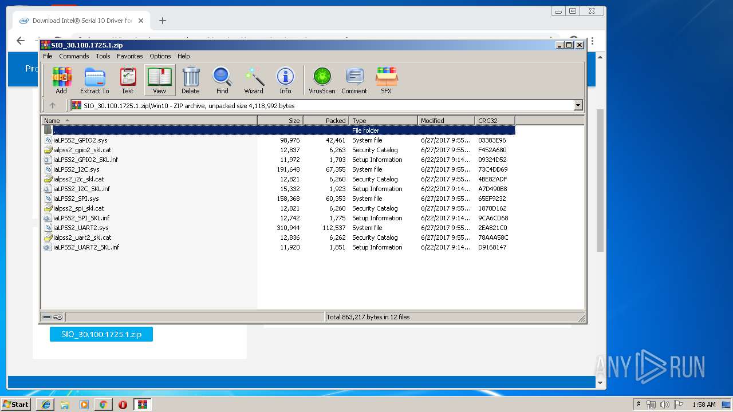Sort files by Name column

tap(149, 120)
